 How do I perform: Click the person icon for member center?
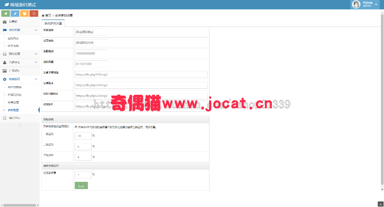[4, 62]
